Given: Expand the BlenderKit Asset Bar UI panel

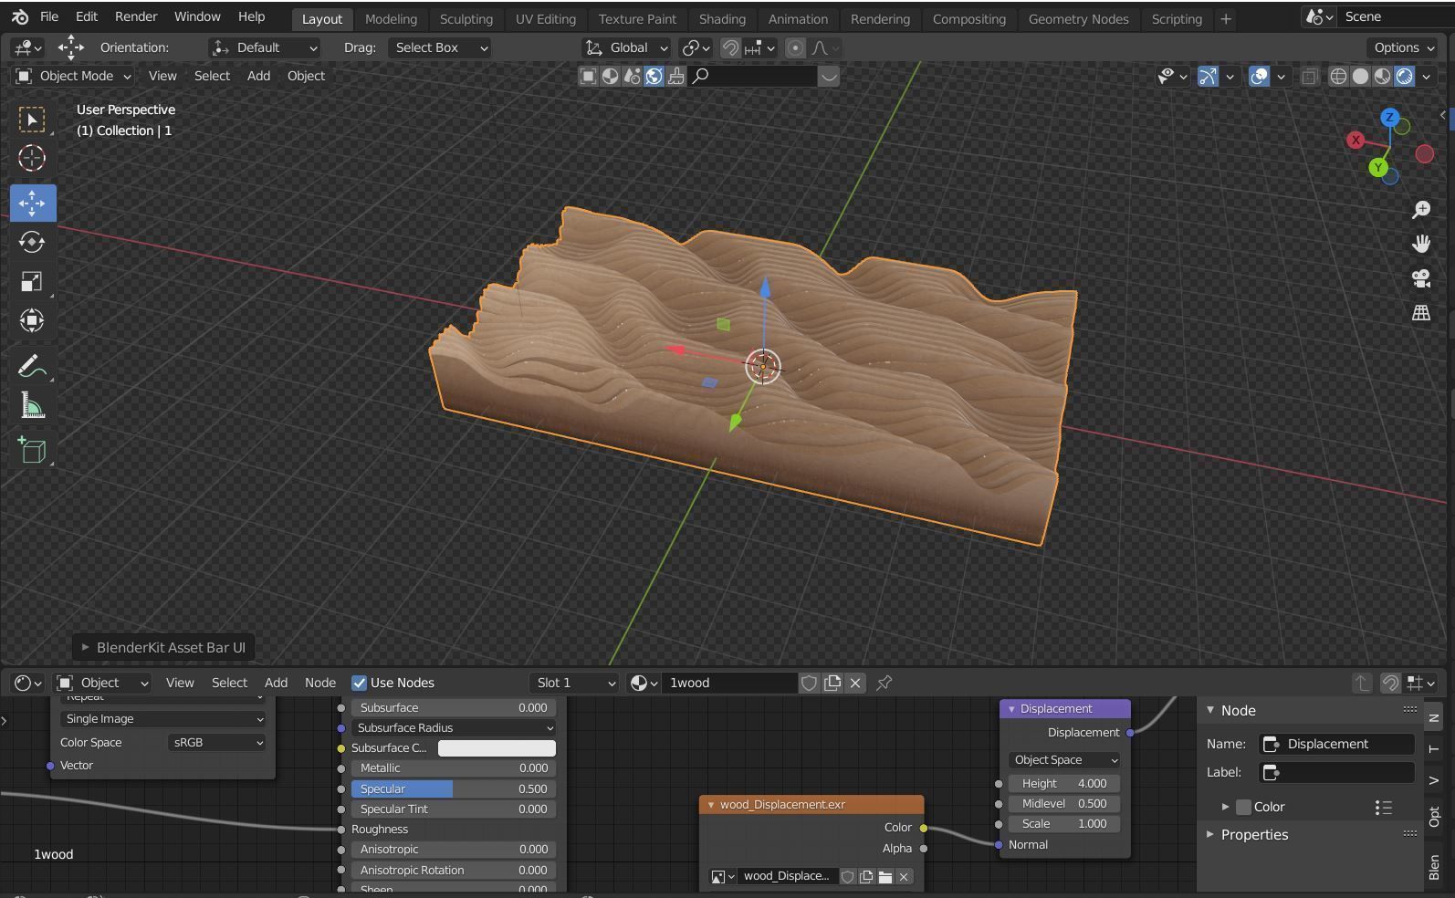Looking at the screenshot, I should click(163, 647).
